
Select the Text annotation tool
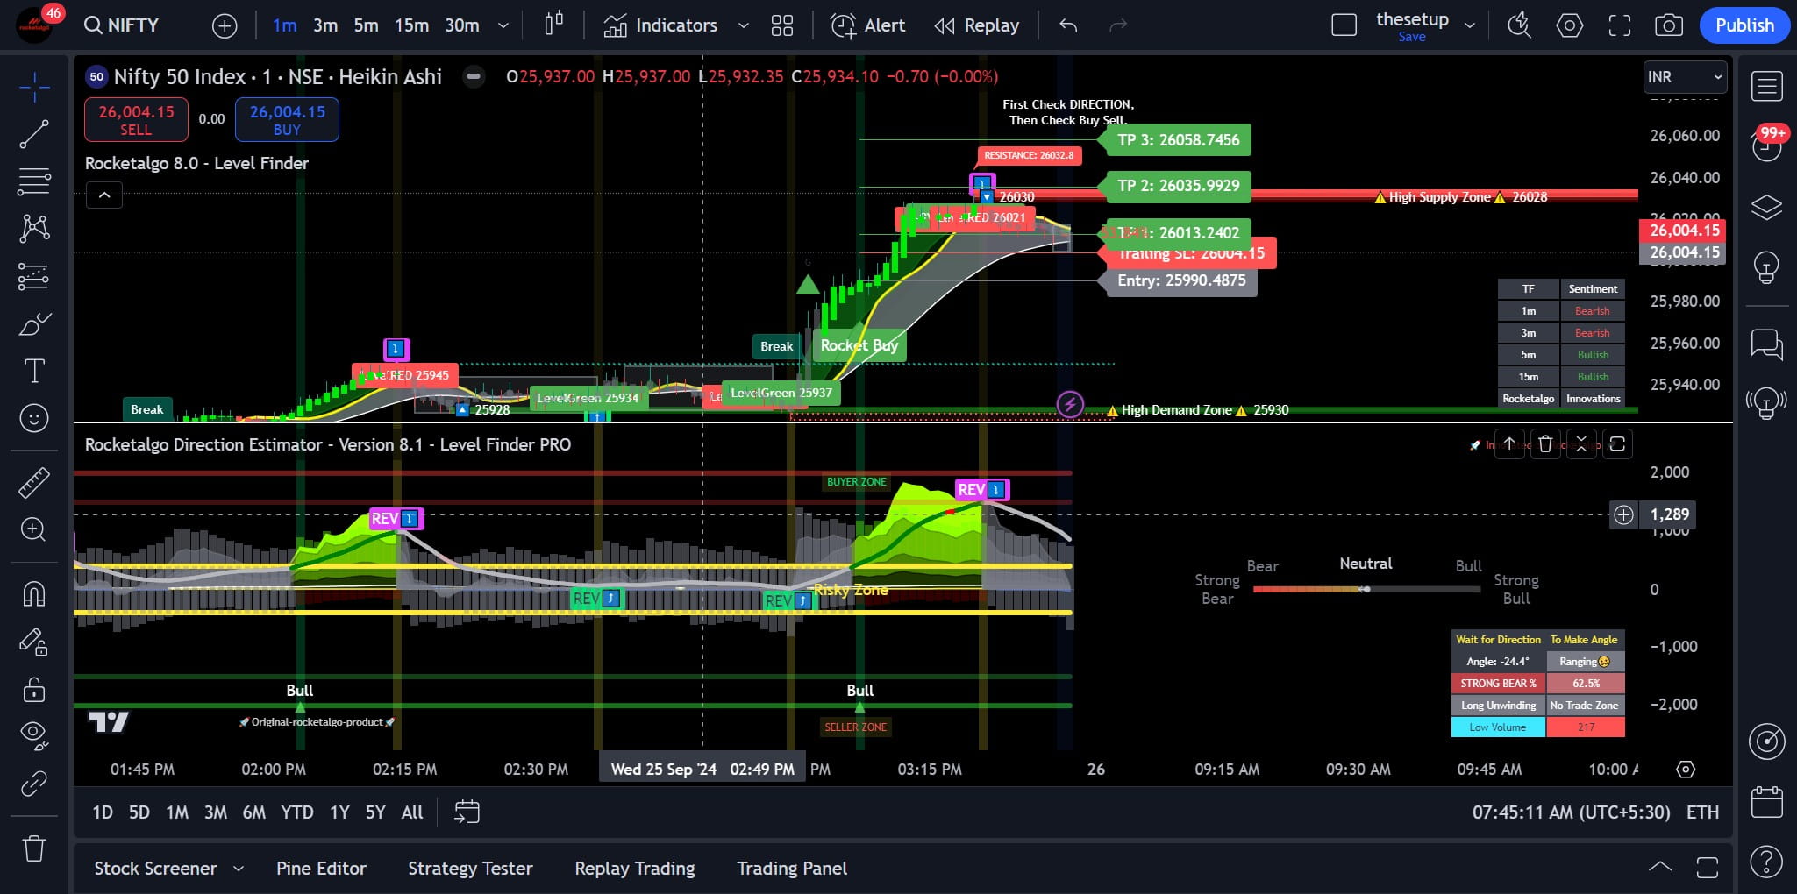(x=34, y=371)
